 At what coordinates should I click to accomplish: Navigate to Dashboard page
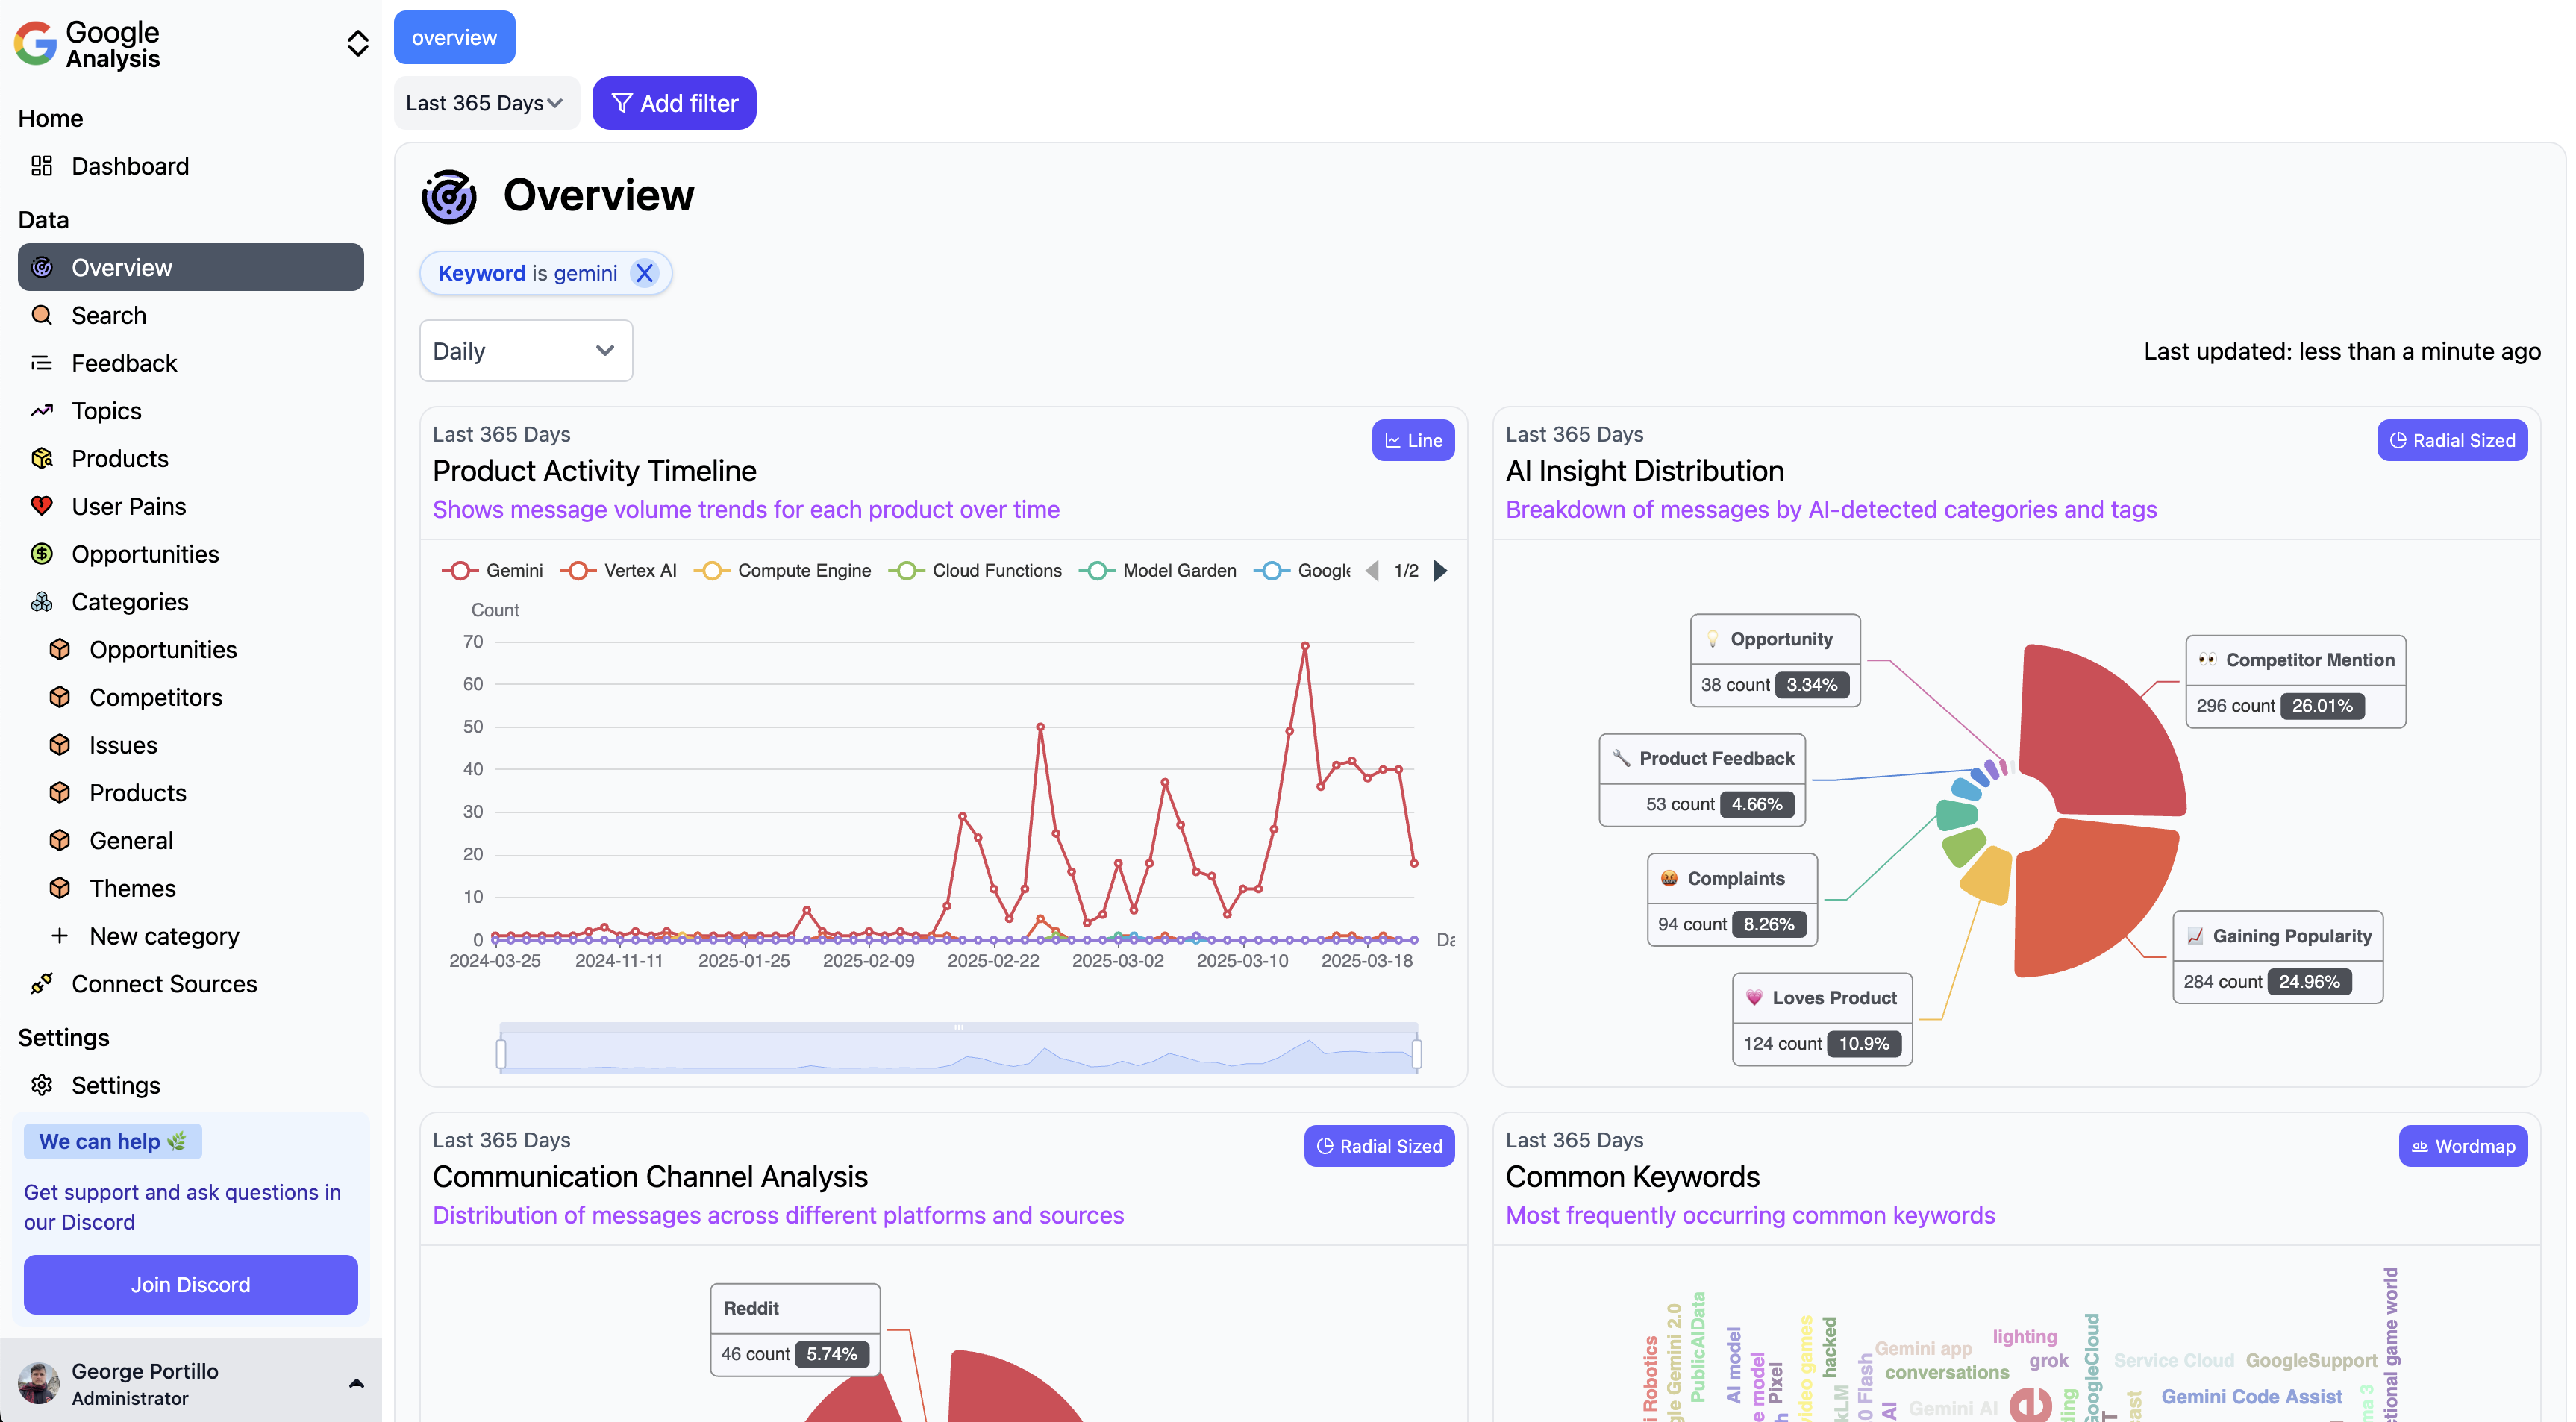tap(130, 166)
